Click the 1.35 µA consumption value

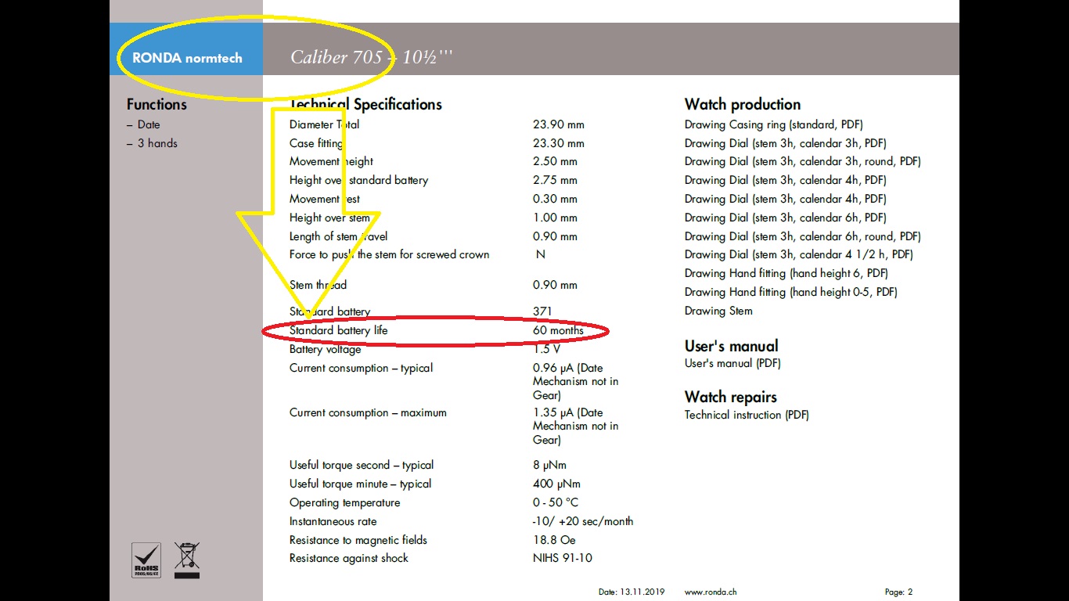pos(575,426)
